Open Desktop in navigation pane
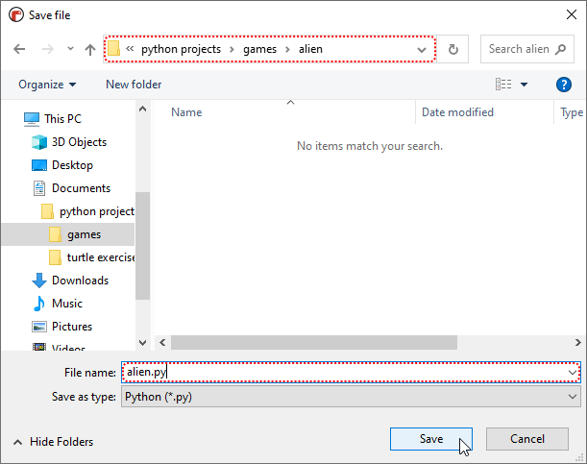The image size is (587, 464). tap(72, 165)
